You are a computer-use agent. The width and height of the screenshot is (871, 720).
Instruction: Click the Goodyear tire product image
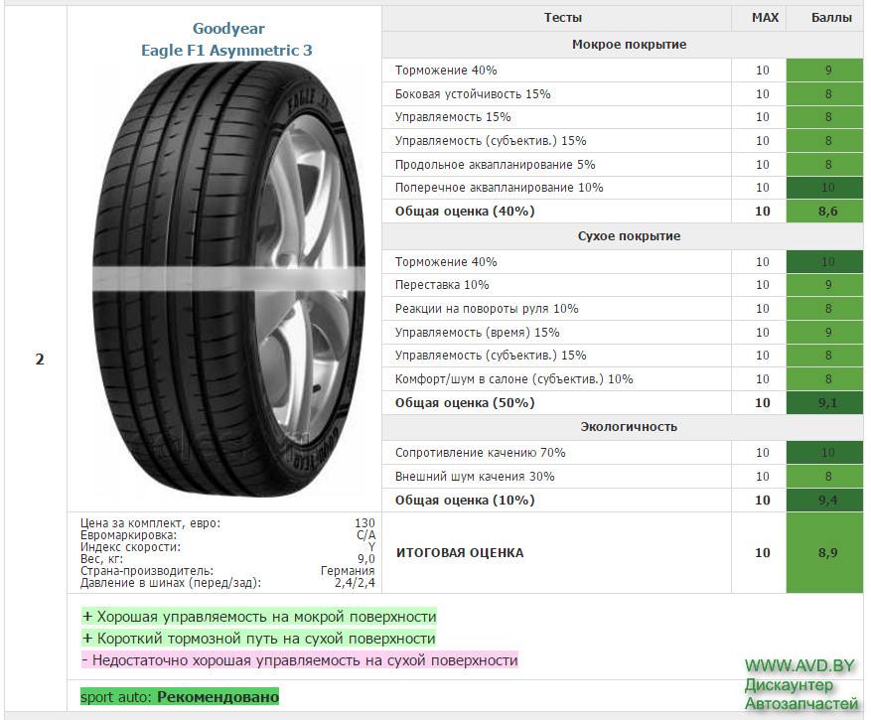[228, 279]
